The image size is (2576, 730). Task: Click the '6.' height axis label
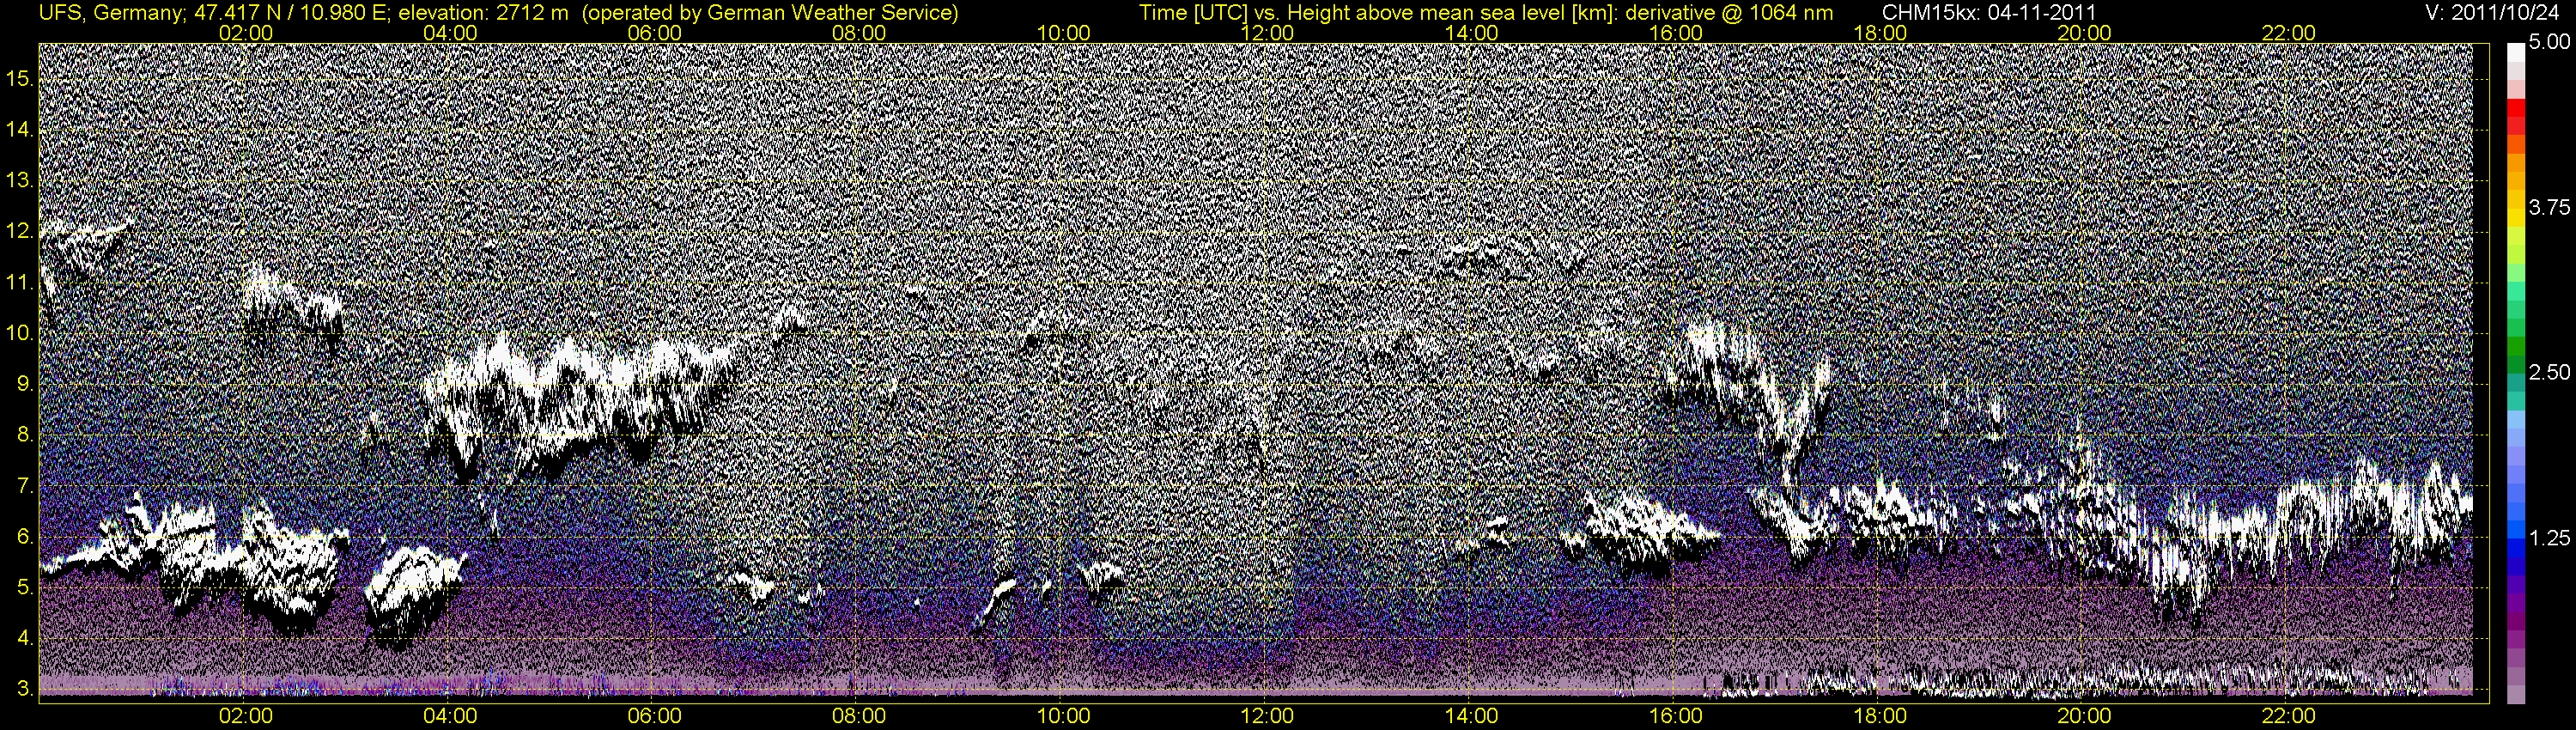[x=26, y=537]
